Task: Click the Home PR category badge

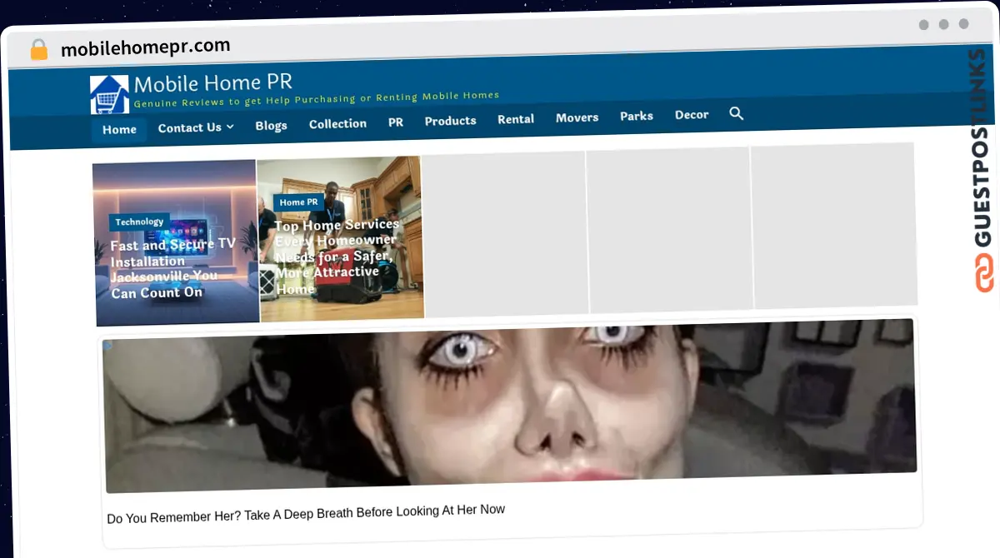Action: pyautogui.click(x=298, y=202)
